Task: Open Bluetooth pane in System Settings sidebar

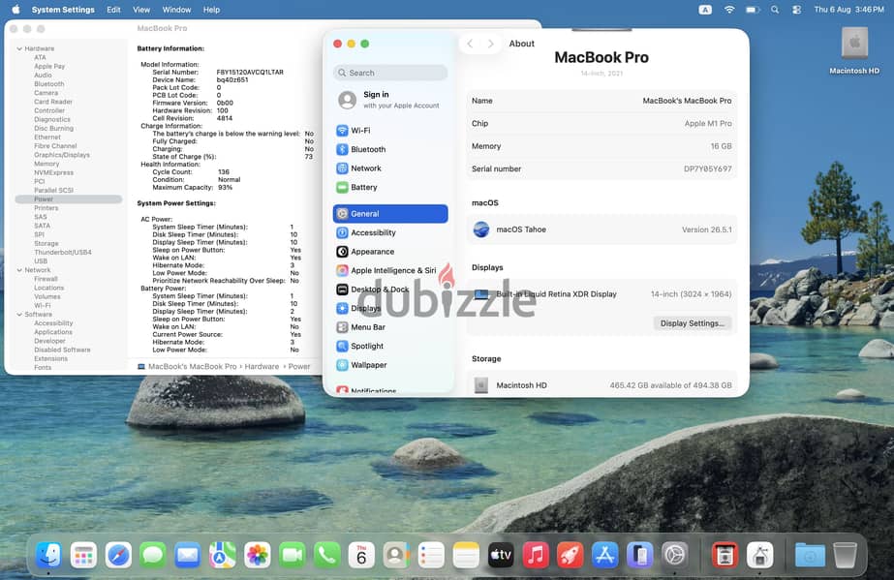Action: (390, 149)
